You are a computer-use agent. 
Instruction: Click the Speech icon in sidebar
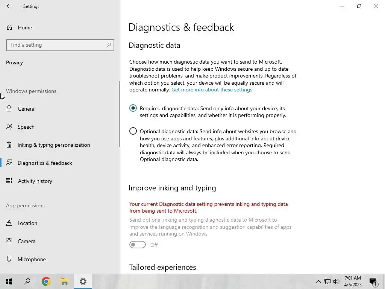9,127
